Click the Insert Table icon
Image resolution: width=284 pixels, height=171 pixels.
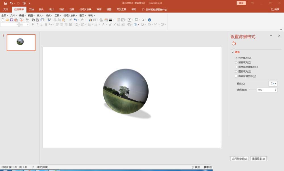click(95, 20)
